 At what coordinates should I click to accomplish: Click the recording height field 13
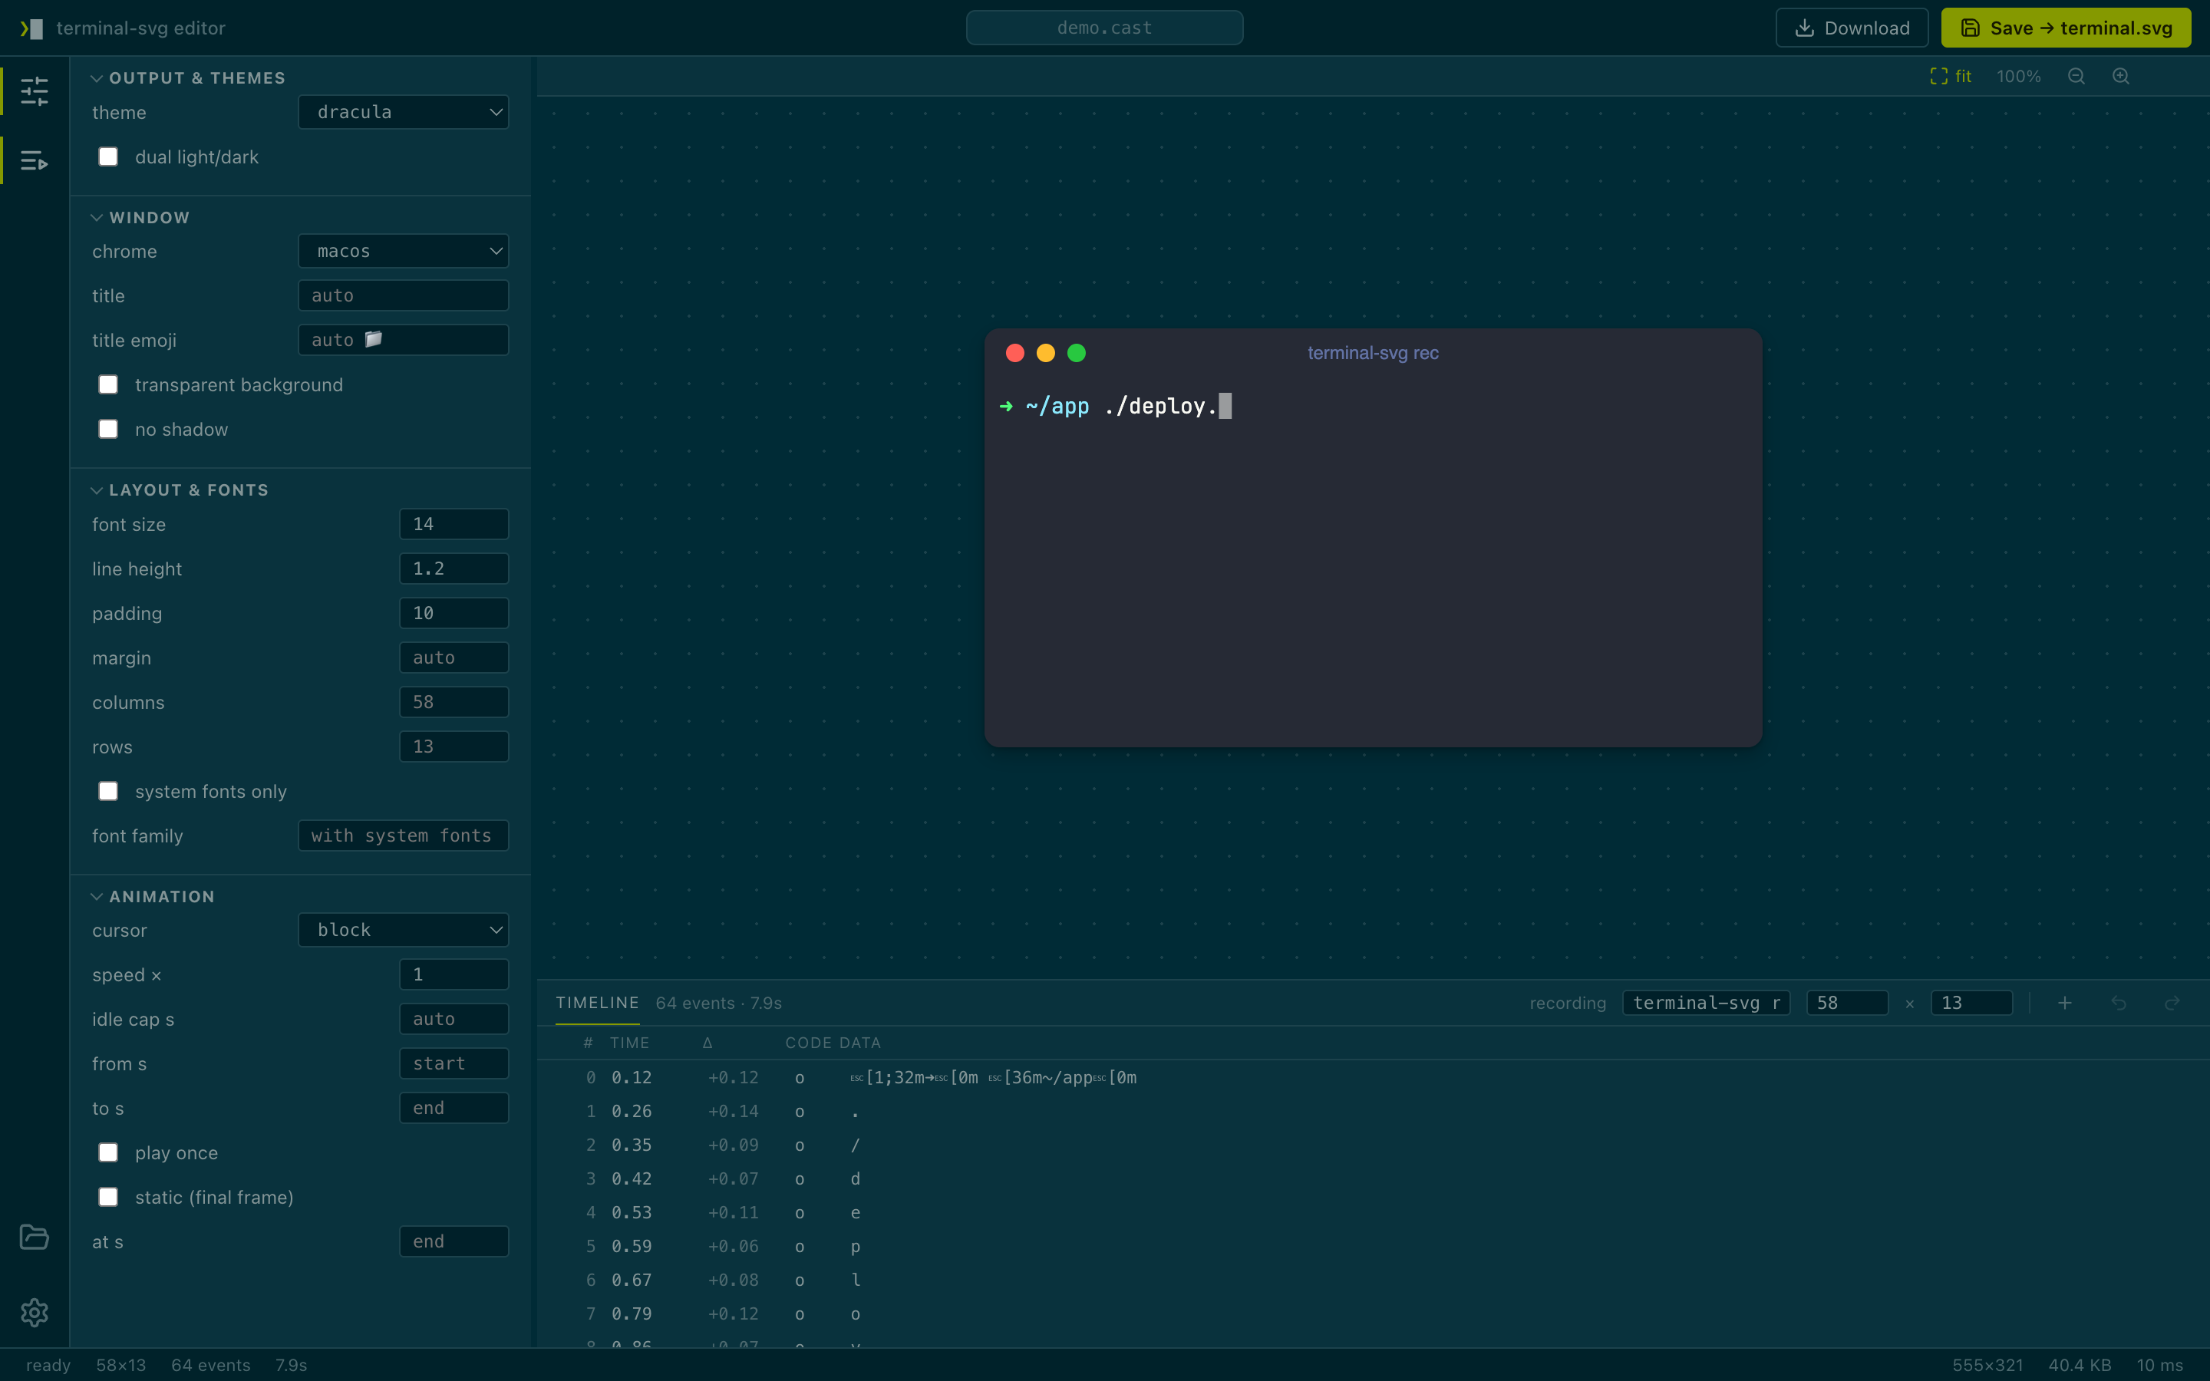click(x=1971, y=1003)
